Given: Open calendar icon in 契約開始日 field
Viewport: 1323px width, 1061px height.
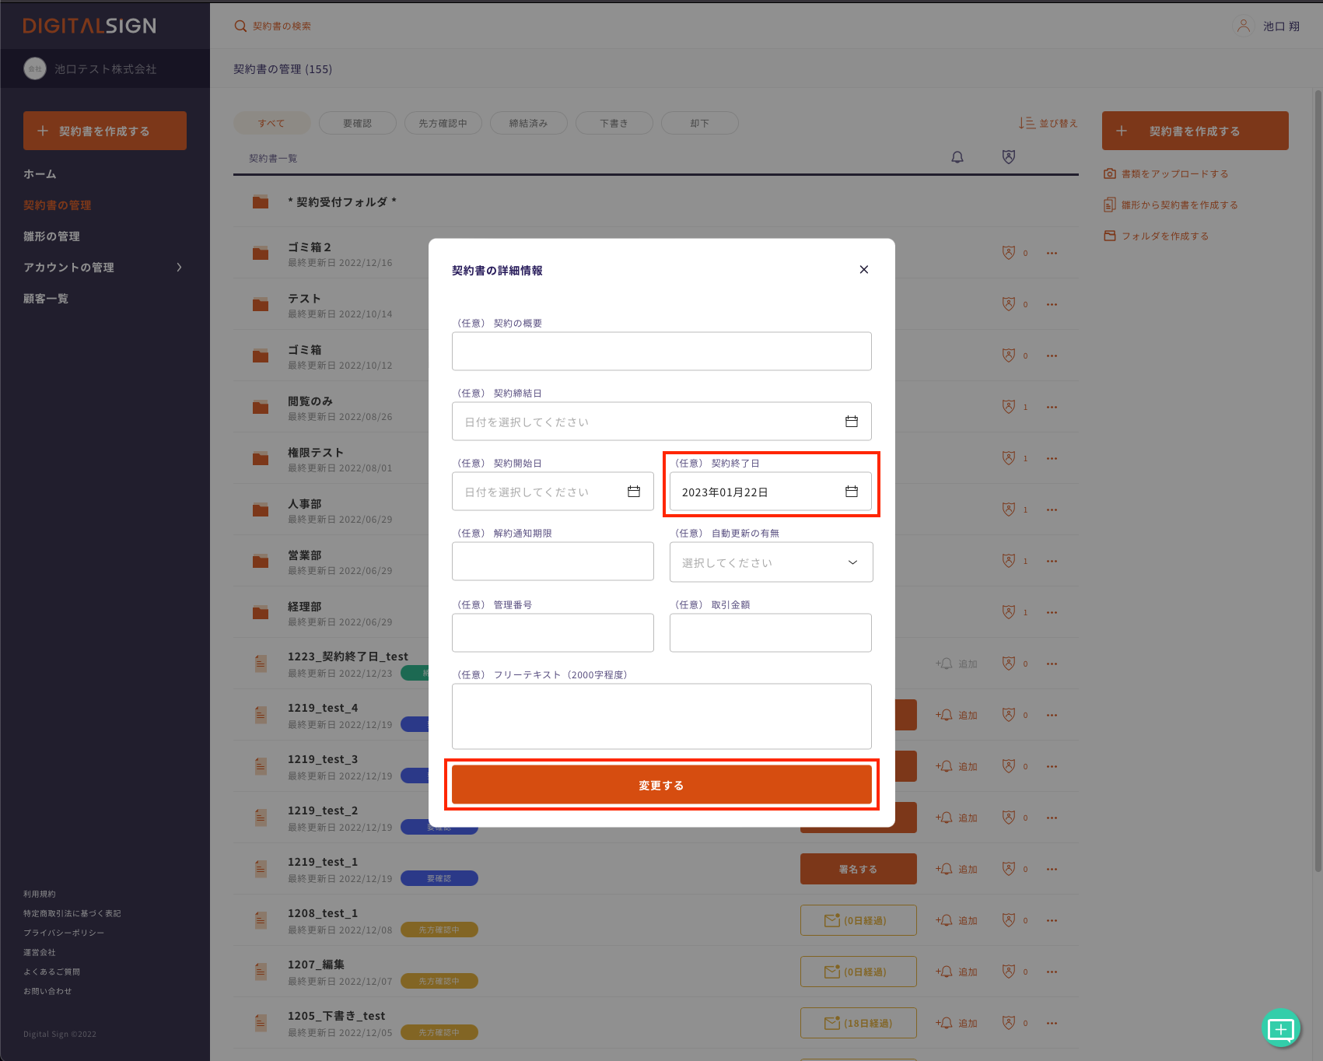Looking at the screenshot, I should pos(634,492).
